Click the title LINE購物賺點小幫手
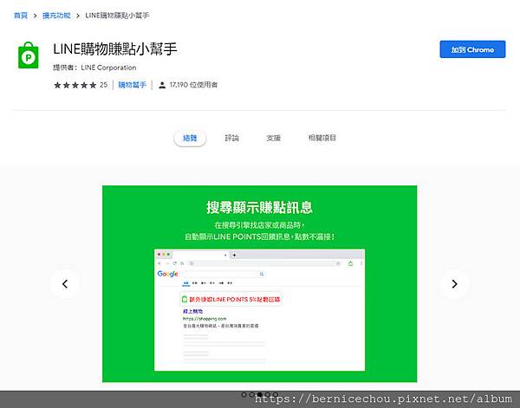Image resolution: width=520 pixels, height=408 pixels. [x=114, y=49]
